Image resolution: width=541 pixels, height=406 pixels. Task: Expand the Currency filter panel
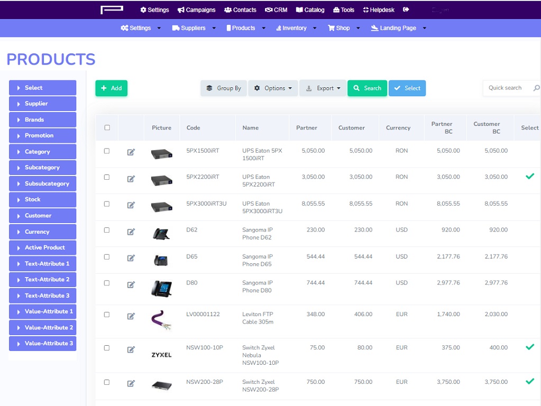click(x=42, y=232)
